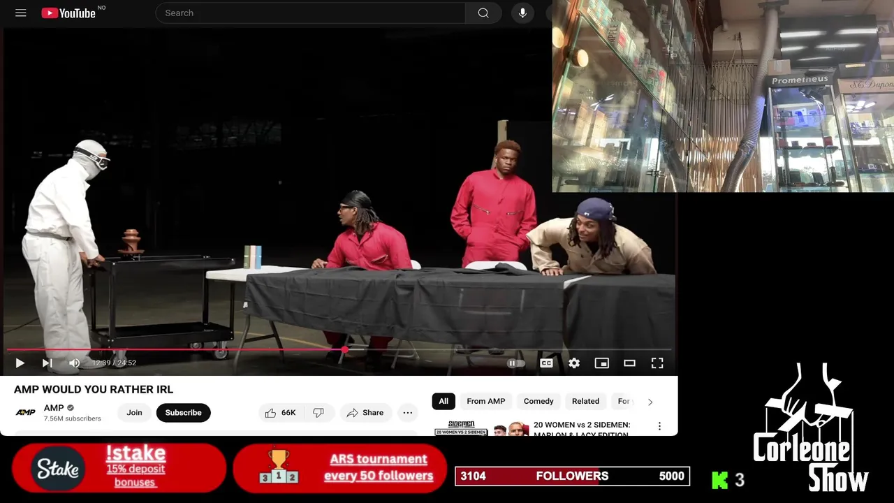The width and height of the screenshot is (894, 503).
Task: Dislike the video with thumbs down
Action: (319, 413)
